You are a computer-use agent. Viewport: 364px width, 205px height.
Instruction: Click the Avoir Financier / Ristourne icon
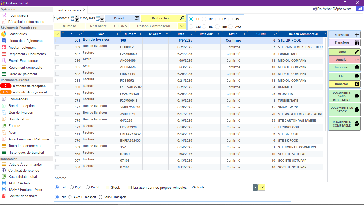tap(4, 139)
